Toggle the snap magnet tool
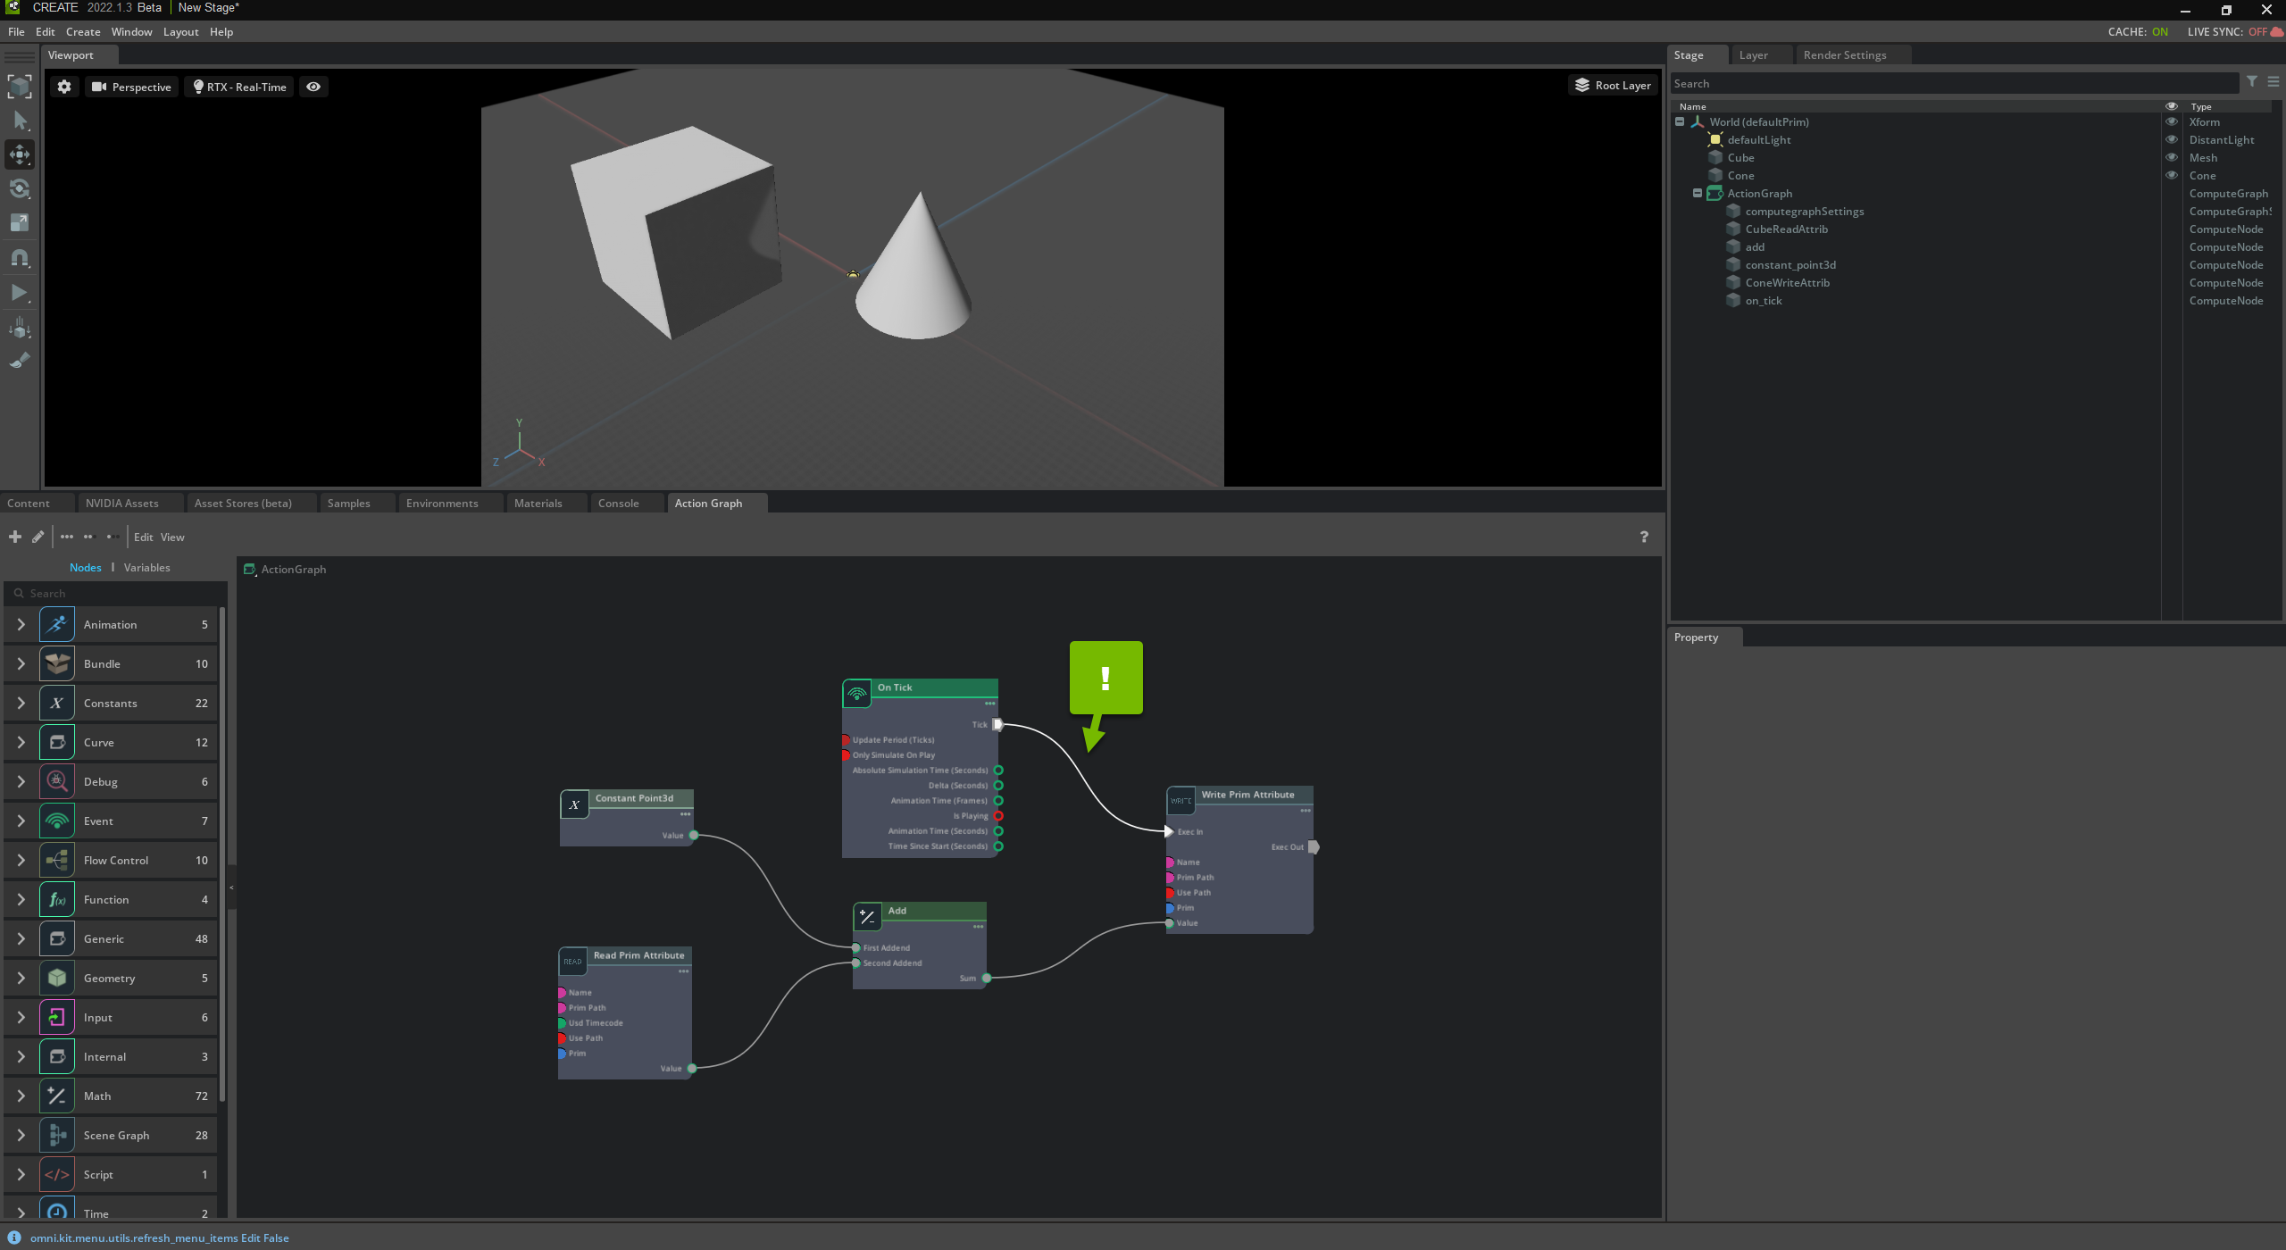Image resolution: width=2286 pixels, height=1250 pixels. coord(20,258)
